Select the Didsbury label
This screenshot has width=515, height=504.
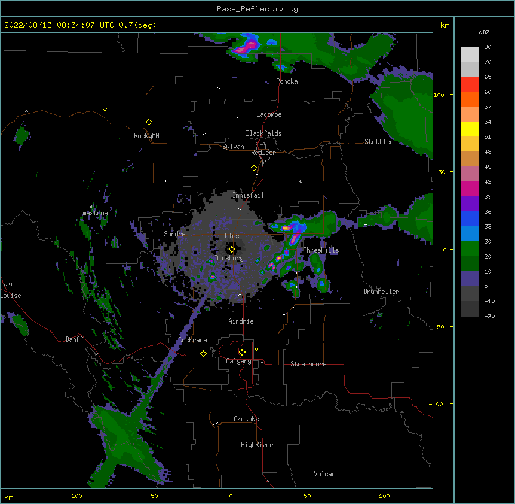click(229, 258)
